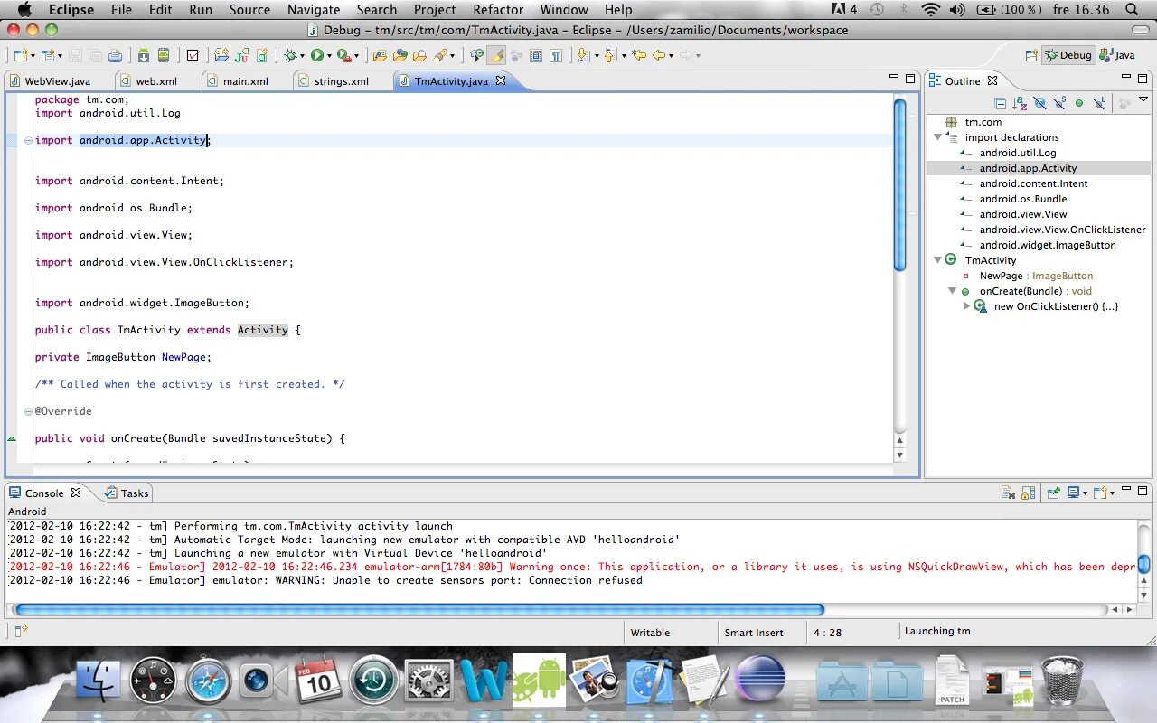Expand new OnClickListener() node
Screen dimensions: 1157x723
coord(966,306)
